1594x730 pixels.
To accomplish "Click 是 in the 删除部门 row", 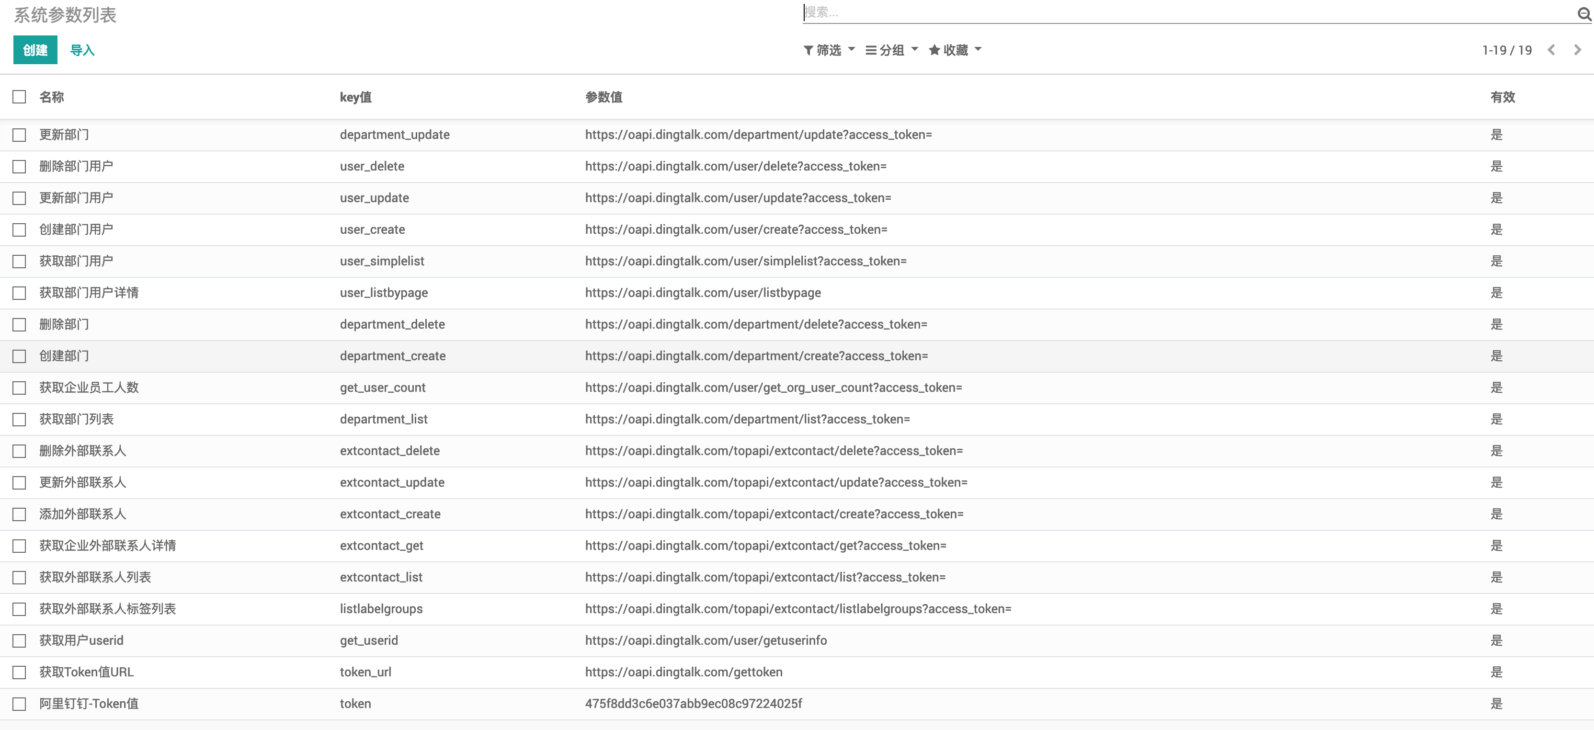I will (1496, 324).
